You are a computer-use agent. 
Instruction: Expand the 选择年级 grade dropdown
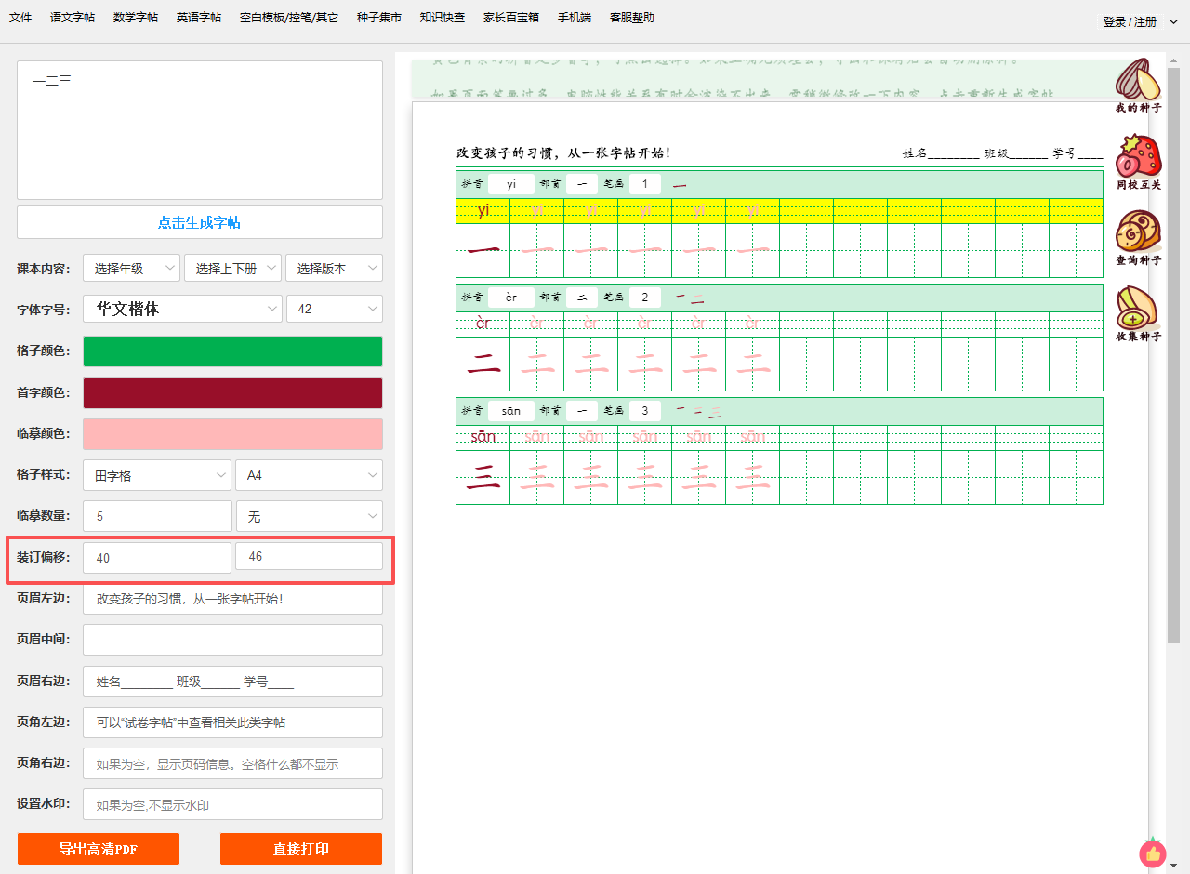(131, 268)
